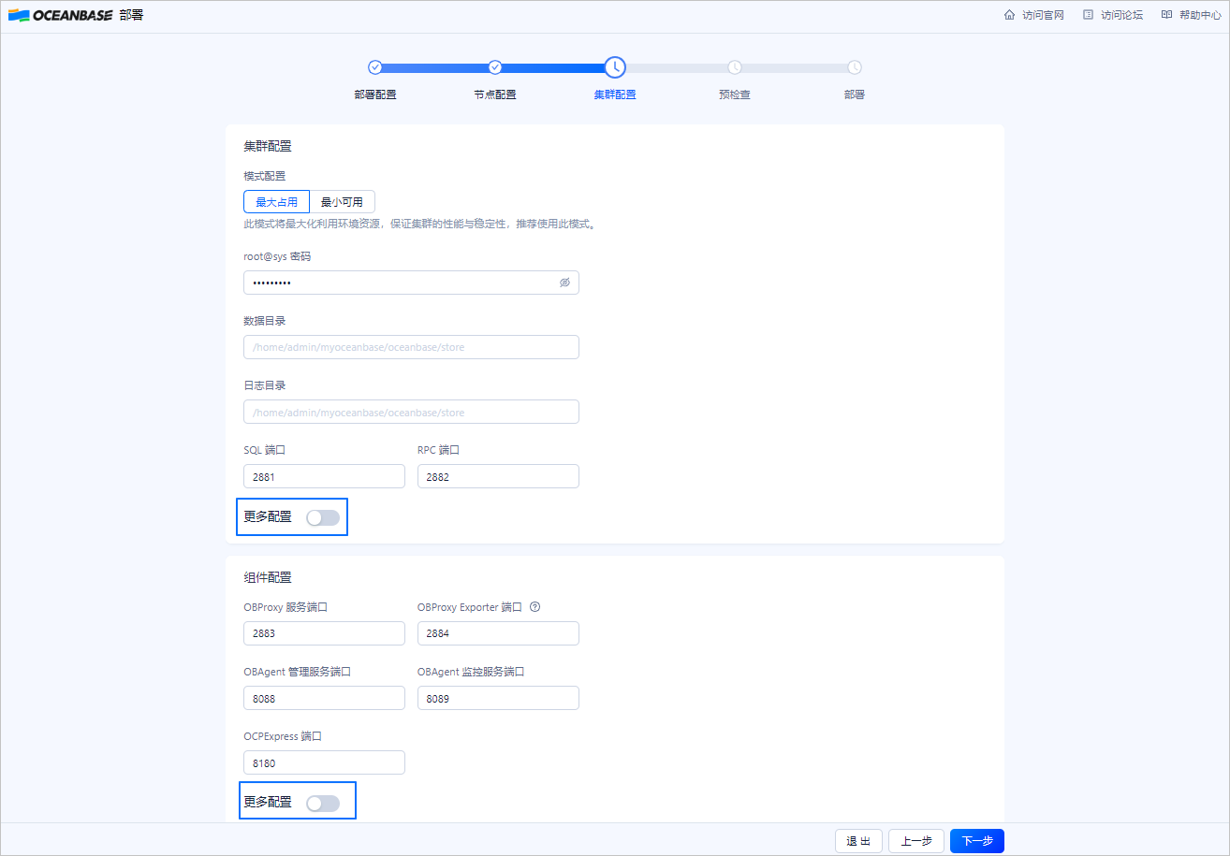Viewport: 1230px width, 856px height.
Task: Click the SQL 端口 input field
Action: point(324,475)
